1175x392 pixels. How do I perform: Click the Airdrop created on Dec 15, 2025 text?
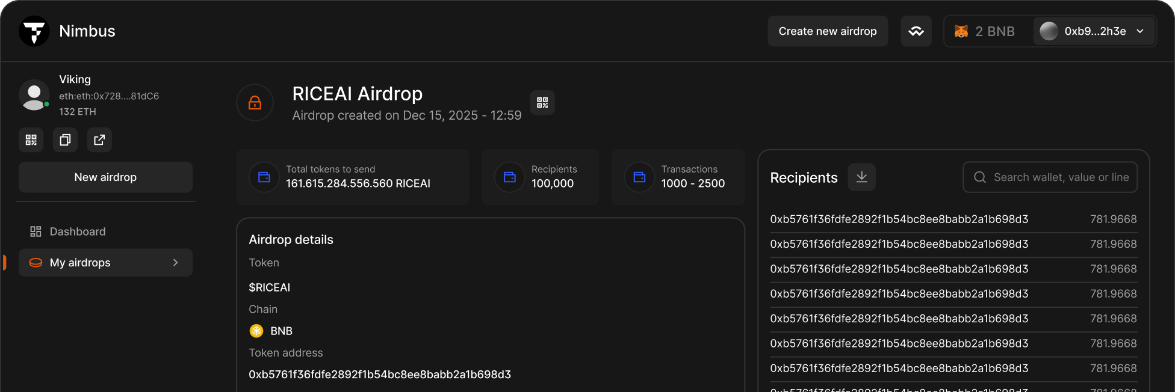(x=407, y=115)
